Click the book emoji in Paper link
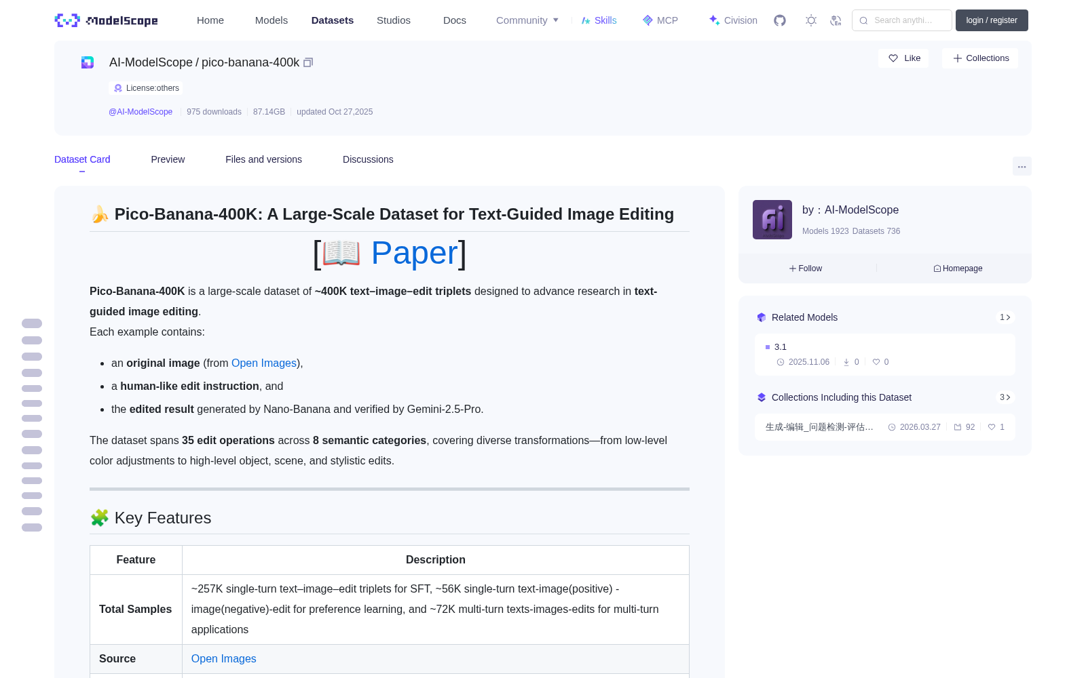 tap(341, 253)
